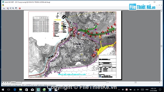Click the yellow document icon below the title
This screenshot has width=164, height=92.
3,5
